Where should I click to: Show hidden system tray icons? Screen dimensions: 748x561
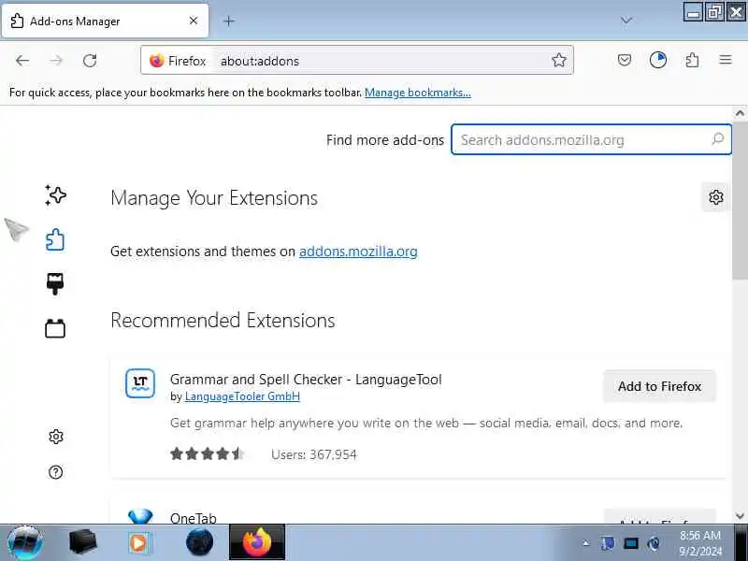point(586,543)
